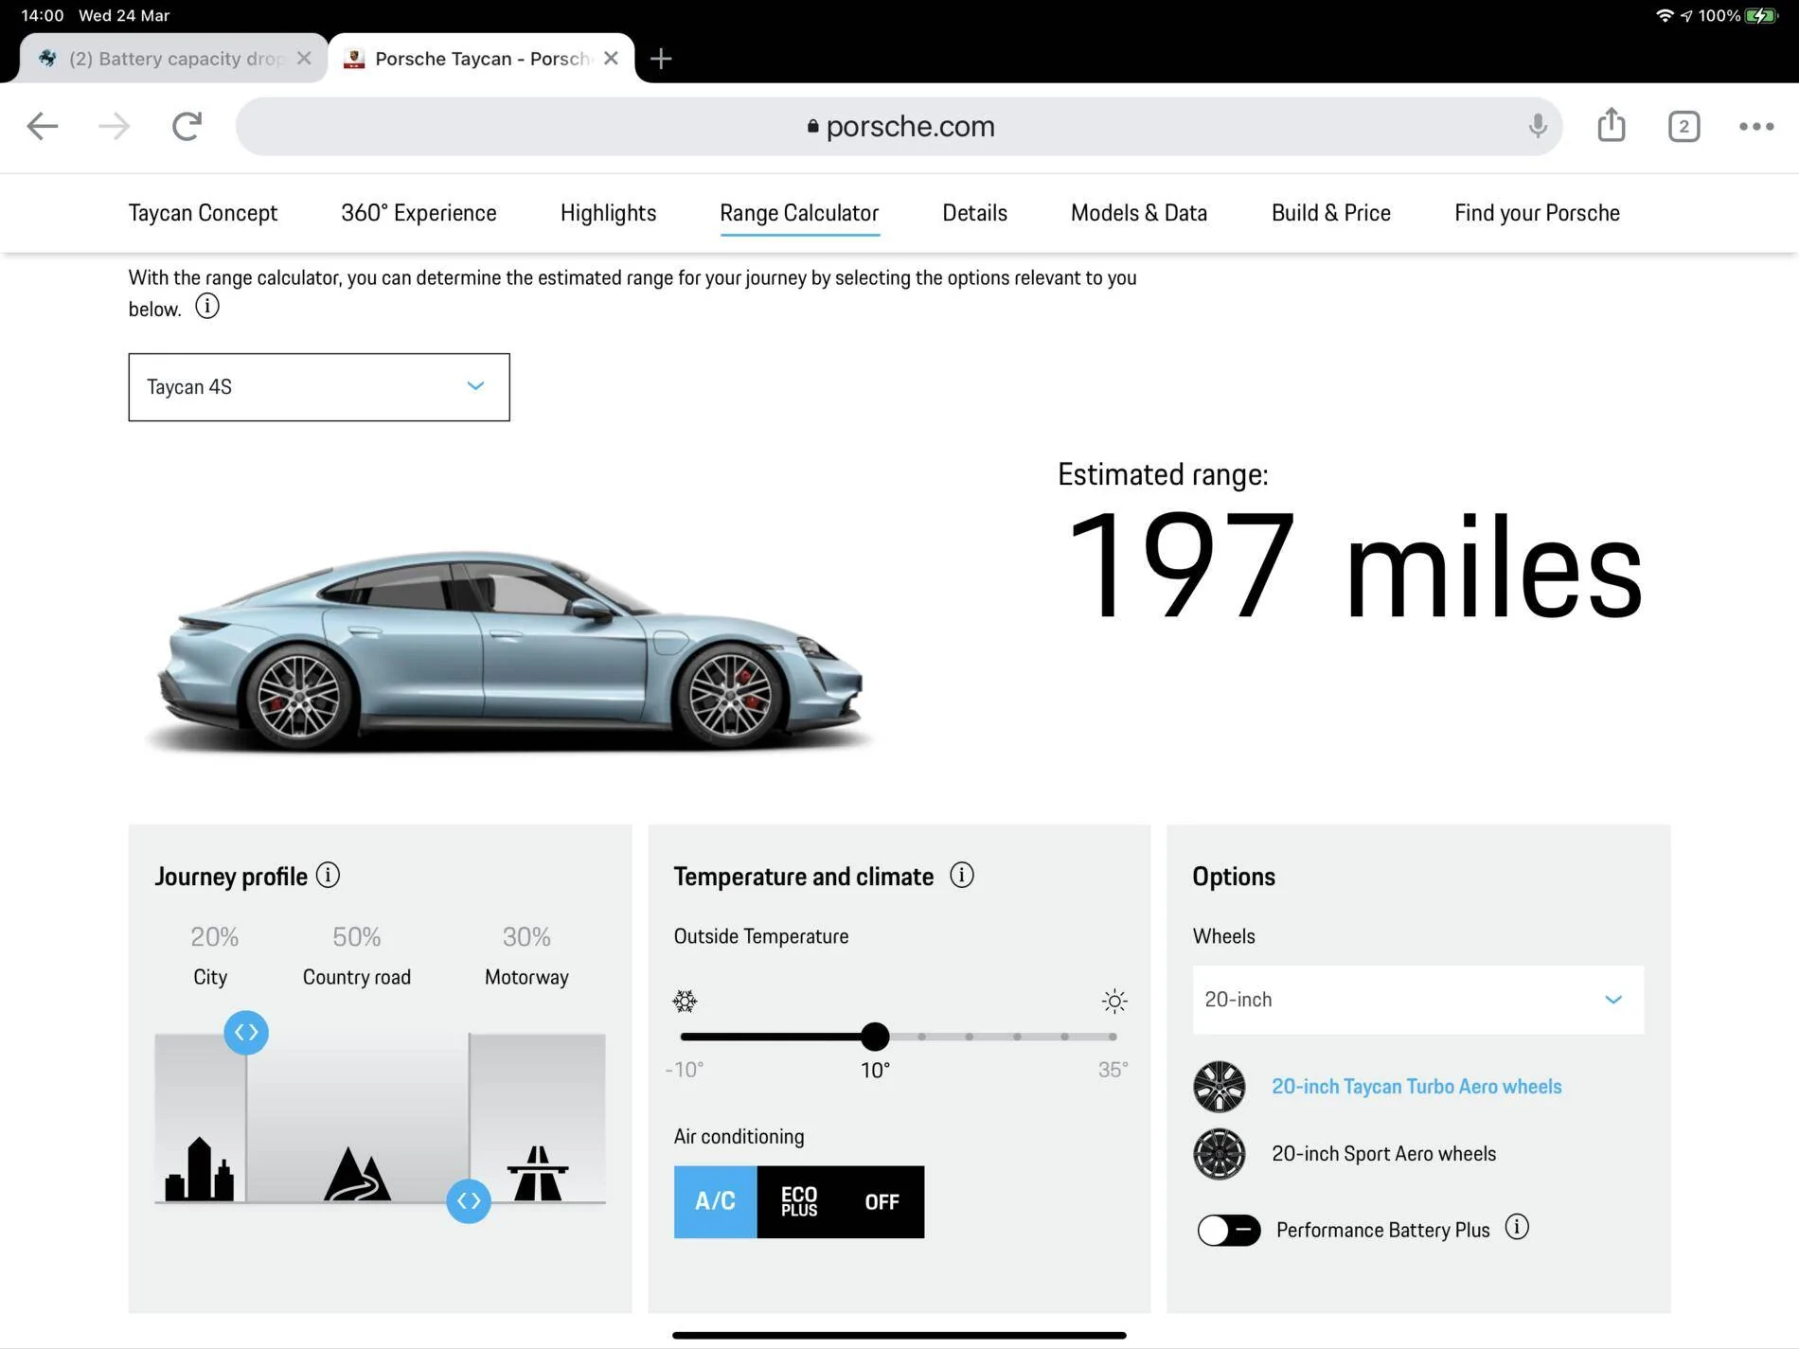Viewport: 1799px width, 1349px height.
Task: Click the 50% Country road percentage
Action: (x=356, y=936)
